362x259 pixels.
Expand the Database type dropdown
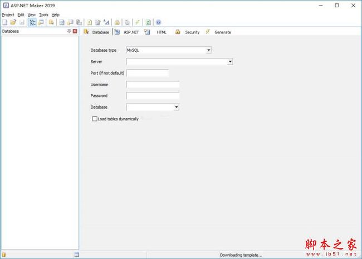click(x=209, y=50)
